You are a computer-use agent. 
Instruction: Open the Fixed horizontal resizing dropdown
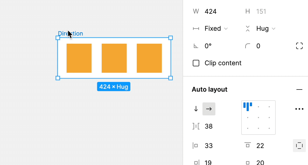point(216,29)
